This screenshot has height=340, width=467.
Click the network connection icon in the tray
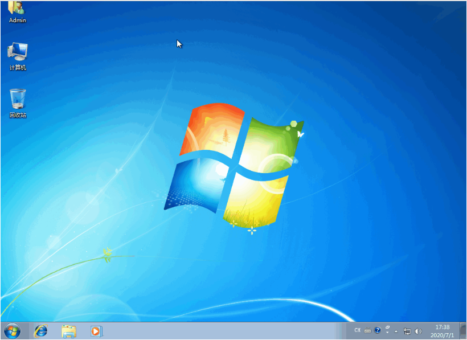[407, 330]
